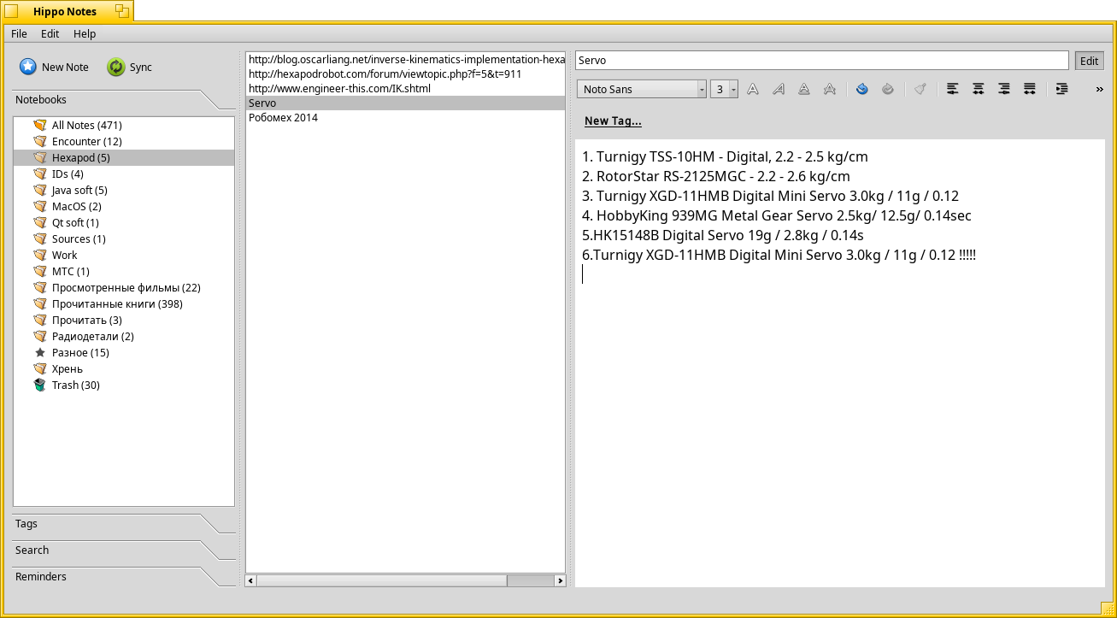
Task: Click the MacOS notebook icon
Action: pos(39,207)
